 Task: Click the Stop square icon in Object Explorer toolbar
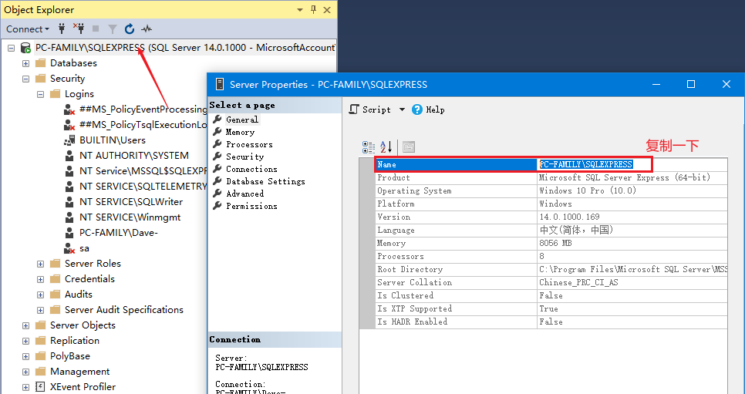96,29
